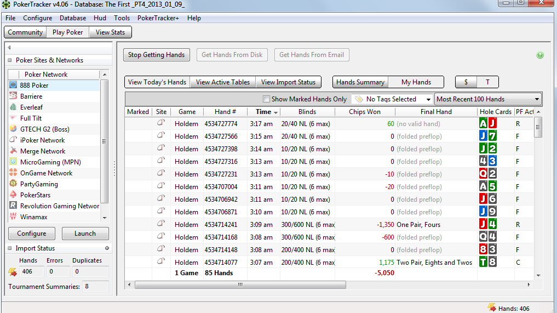Click View Active Tables button

[223, 82]
